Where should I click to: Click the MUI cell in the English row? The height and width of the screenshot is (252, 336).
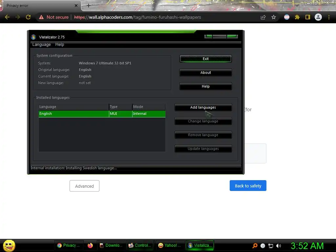(120, 114)
